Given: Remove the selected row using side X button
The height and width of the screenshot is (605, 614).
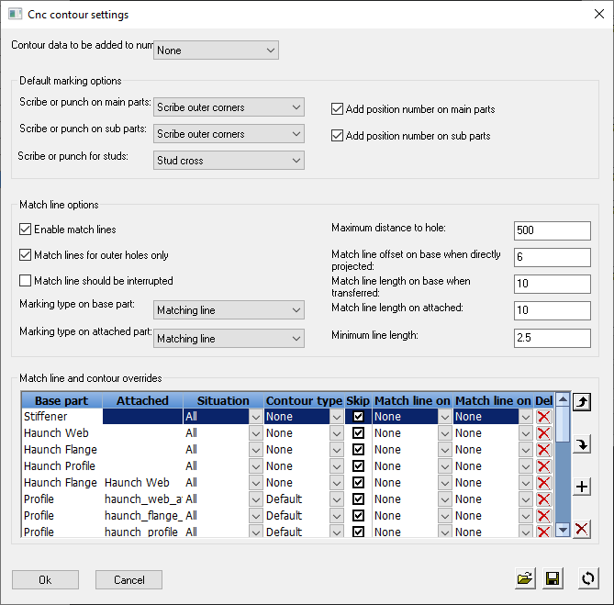Looking at the screenshot, I should [581, 528].
